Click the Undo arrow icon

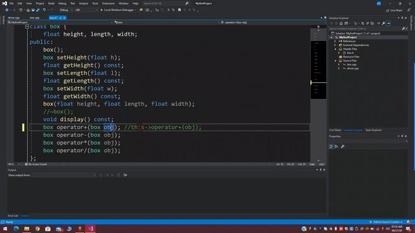tap(44, 10)
